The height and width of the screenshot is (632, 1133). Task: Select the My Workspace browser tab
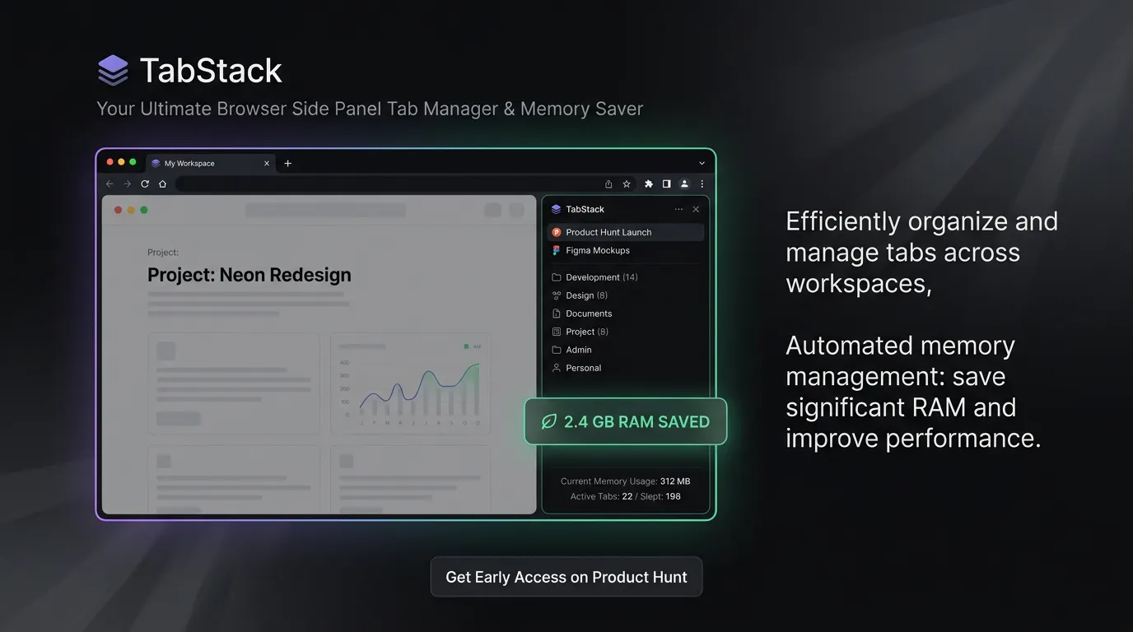click(x=211, y=163)
